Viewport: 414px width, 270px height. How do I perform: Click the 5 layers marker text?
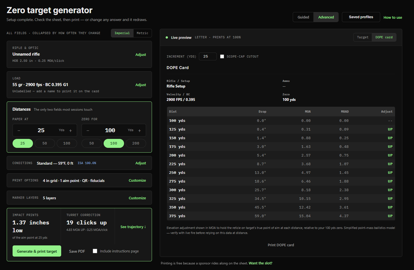coord(49,198)
